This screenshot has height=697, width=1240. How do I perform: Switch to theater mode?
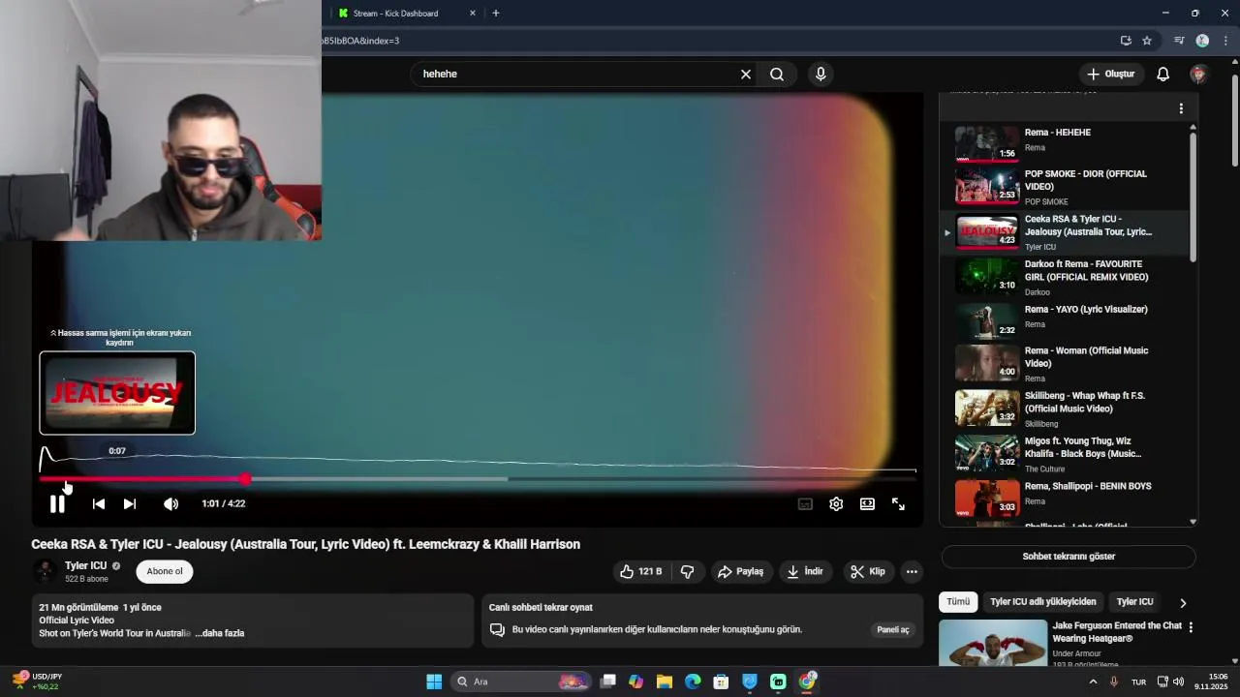coord(867,503)
